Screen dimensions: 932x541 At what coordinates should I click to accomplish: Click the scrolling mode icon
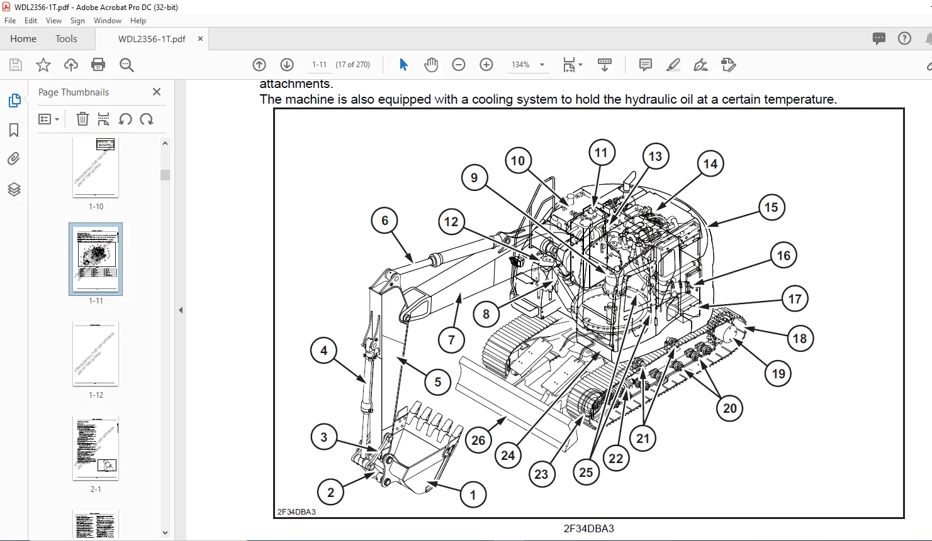pos(605,65)
